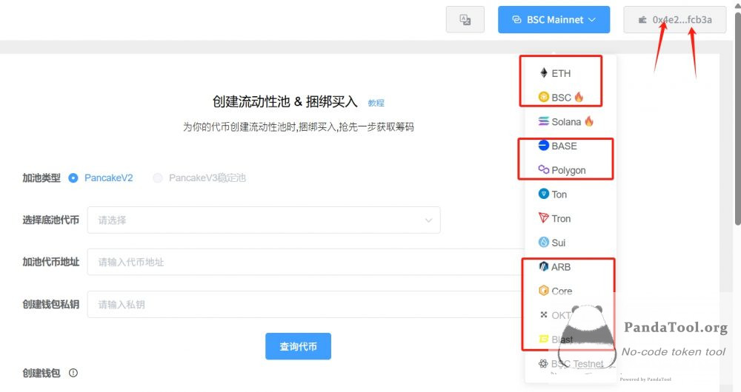The image size is (741, 392).
Task: Click the 加池代币地址 input field
Action: (306, 262)
